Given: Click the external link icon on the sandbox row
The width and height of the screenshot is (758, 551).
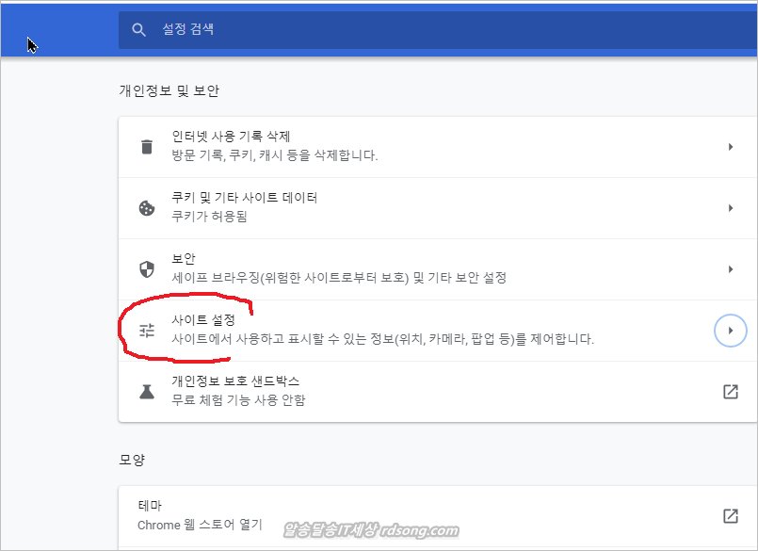Looking at the screenshot, I should [x=730, y=392].
